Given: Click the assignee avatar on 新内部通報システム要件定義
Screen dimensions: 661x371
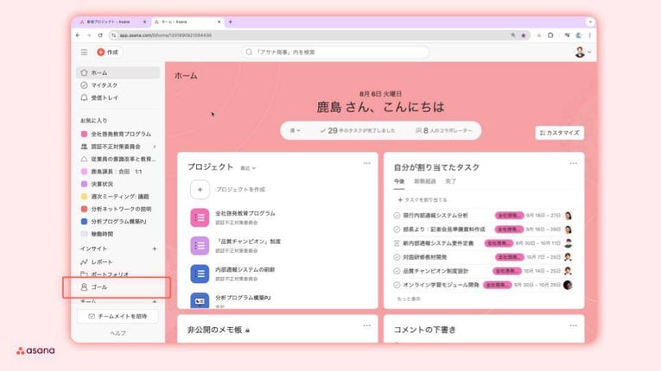Looking at the screenshot, I should (x=568, y=243).
